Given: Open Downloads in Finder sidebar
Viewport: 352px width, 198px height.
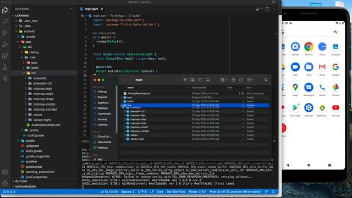Looking at the screenshot, I should tap(104, 114).
